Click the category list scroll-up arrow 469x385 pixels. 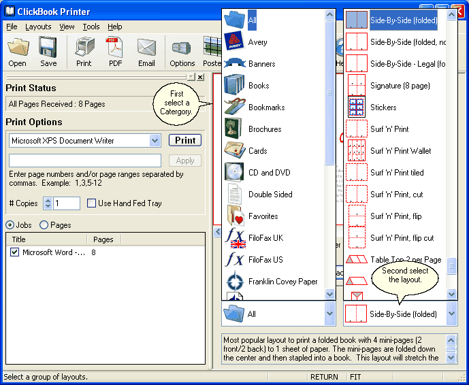click(x=329, y=14)
